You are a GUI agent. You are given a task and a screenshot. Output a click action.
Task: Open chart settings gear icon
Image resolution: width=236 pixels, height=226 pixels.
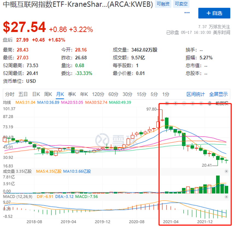[x=210, y=103]
